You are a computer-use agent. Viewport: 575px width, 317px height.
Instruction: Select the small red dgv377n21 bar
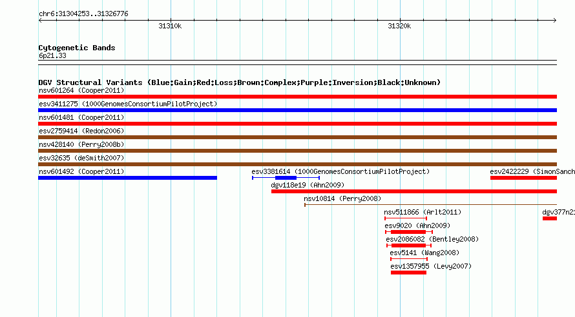point(550,218)
